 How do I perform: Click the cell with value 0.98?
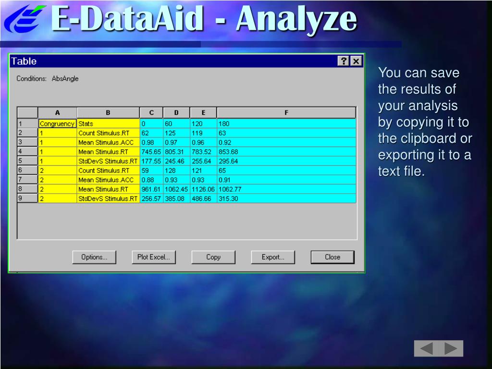pyautogui.click(x=151, y=142)
